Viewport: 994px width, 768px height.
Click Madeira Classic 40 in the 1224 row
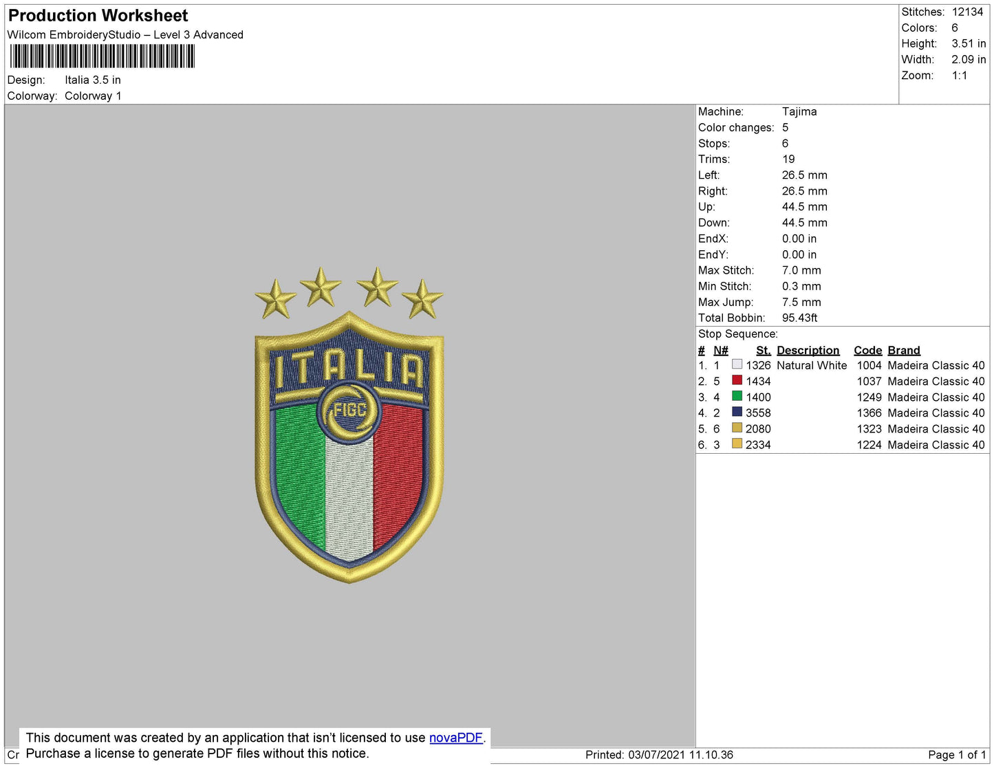pyautogui.click(x=936, y=445)
